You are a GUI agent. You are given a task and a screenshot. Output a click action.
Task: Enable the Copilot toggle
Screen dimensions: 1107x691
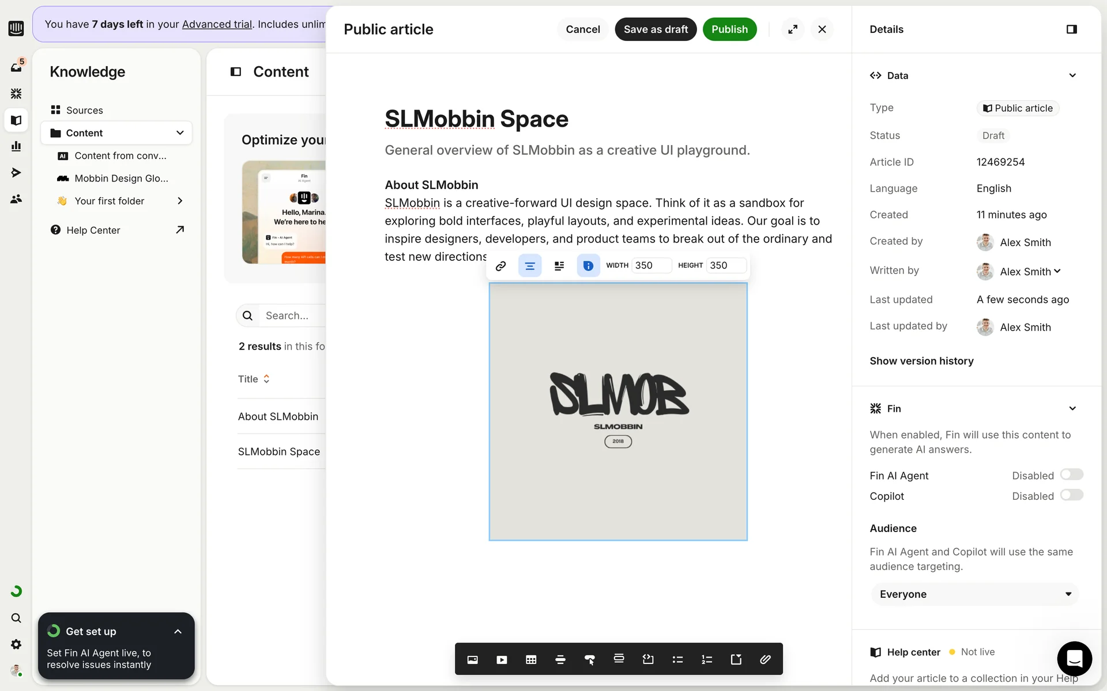pos(1071,495)
